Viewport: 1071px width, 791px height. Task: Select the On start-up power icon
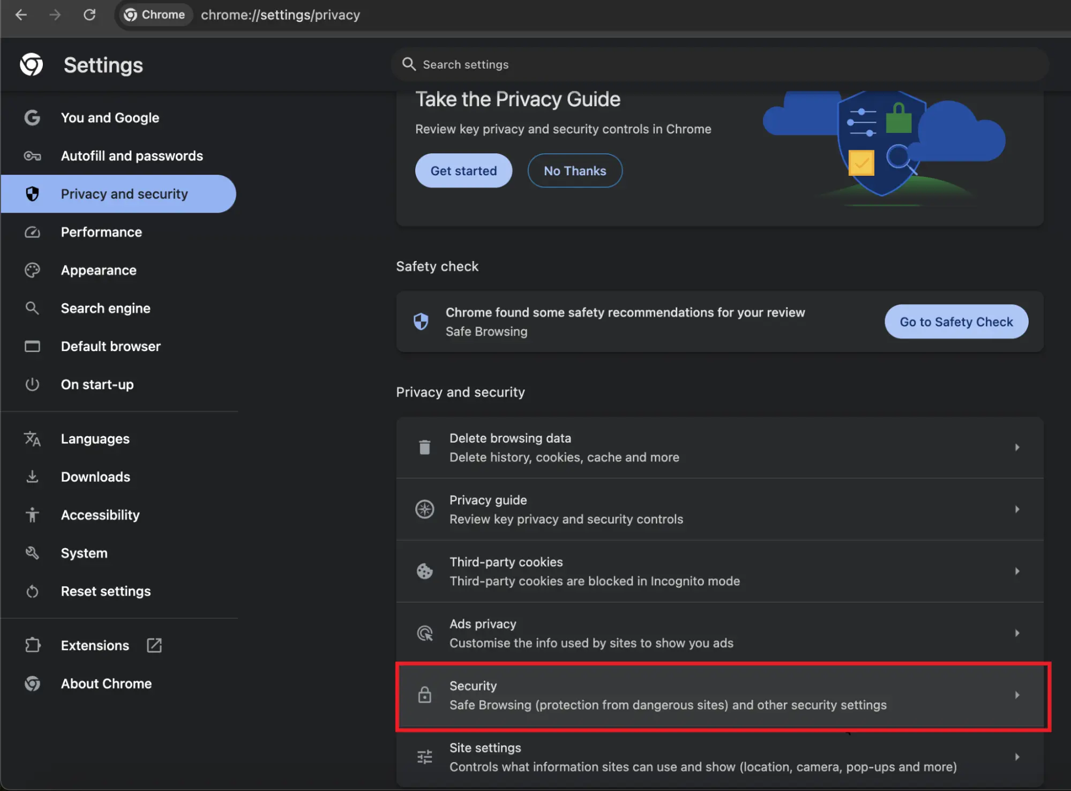pyautogui.click(x=33, y=384)
